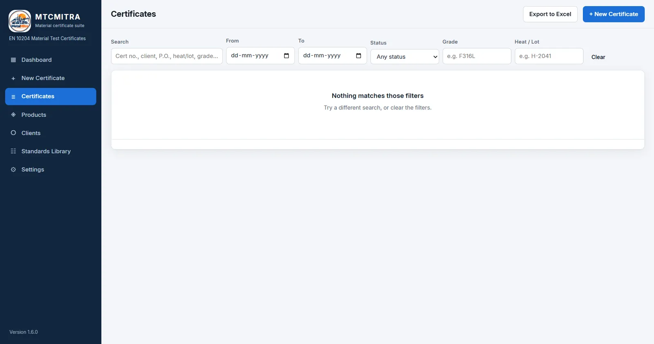This screenshot has width=654, height=344.
Task: Open the Clients page
Action: [x=51, y=133]
